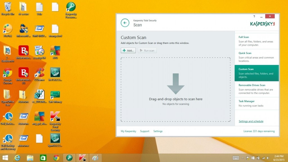Screen dimensions: 288x162
Task: Open the Safe Money desktop shortcut
Action: [55, 96]
